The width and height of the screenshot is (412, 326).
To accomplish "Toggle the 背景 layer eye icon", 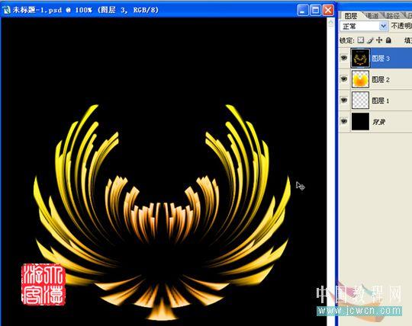I will coord(344,121).
